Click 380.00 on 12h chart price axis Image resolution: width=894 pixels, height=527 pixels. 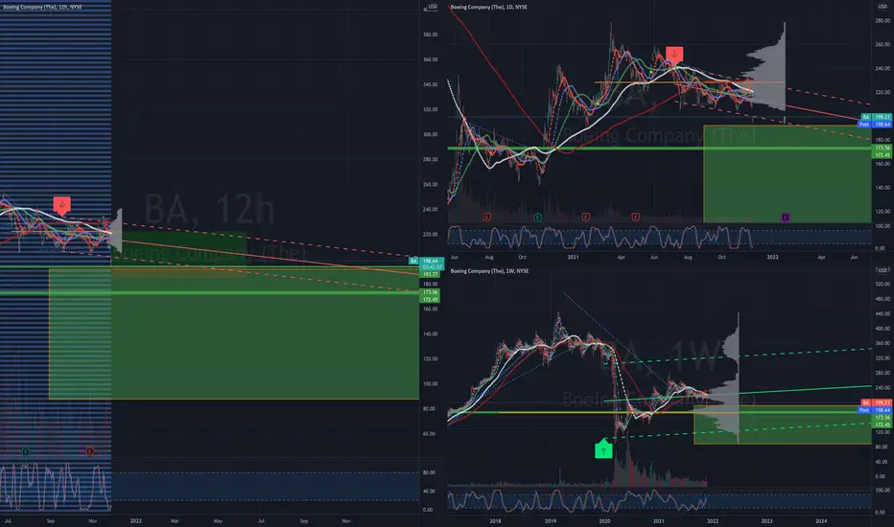(431, 34)
